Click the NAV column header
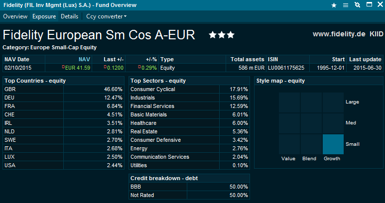The width and height of the screenshot is (385, 203). click(84, 59)
